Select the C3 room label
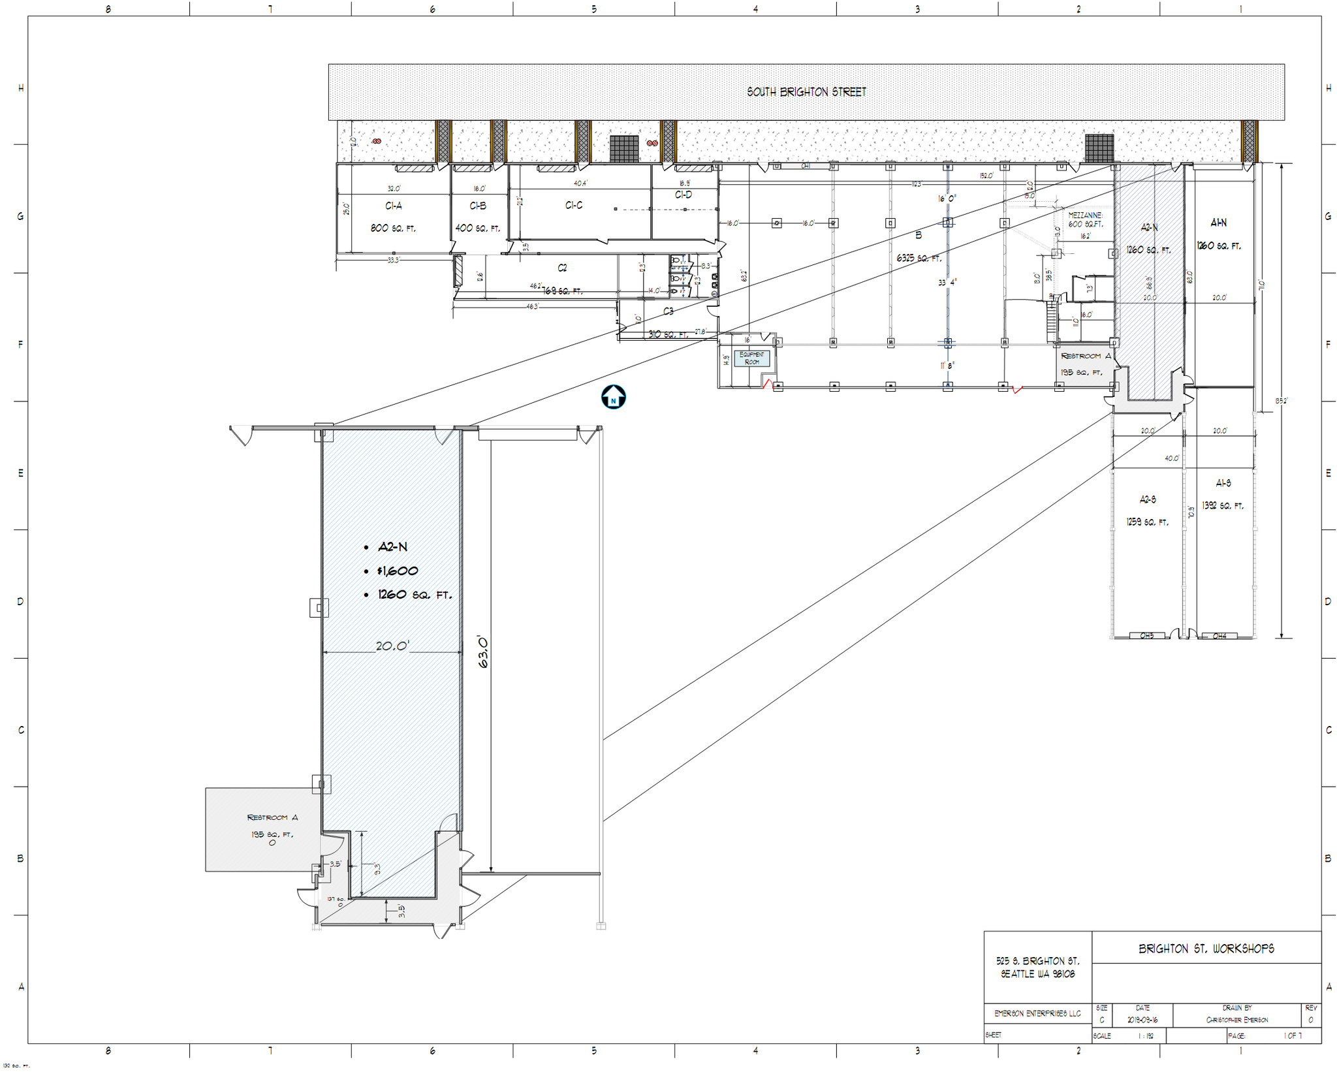Viewport: 1337px width, 1072px height. click(668, 311)
